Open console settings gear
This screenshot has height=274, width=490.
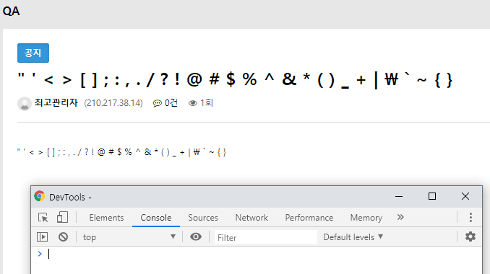pyautogui.click(x=470, y=237)
